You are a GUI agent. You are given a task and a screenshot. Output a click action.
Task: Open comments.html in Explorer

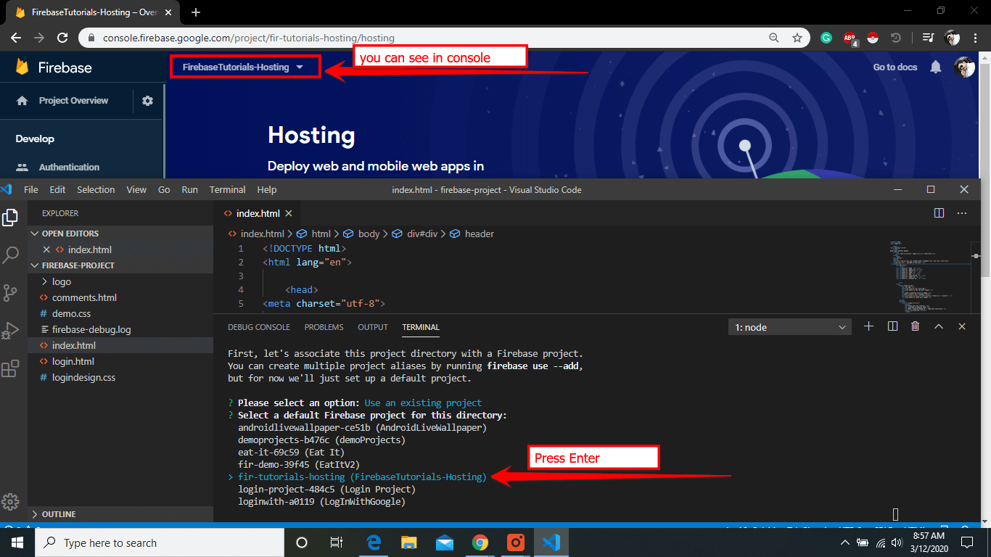120,297
